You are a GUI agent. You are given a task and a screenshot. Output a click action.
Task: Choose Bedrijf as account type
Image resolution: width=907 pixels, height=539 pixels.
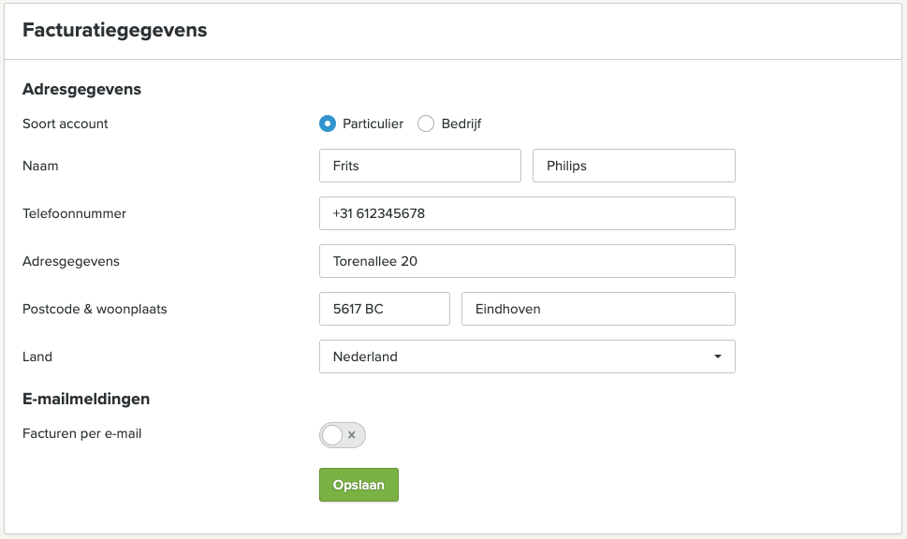[426, 124]
